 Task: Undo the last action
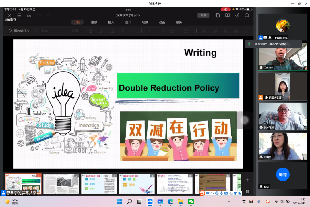tap(39, 15)
